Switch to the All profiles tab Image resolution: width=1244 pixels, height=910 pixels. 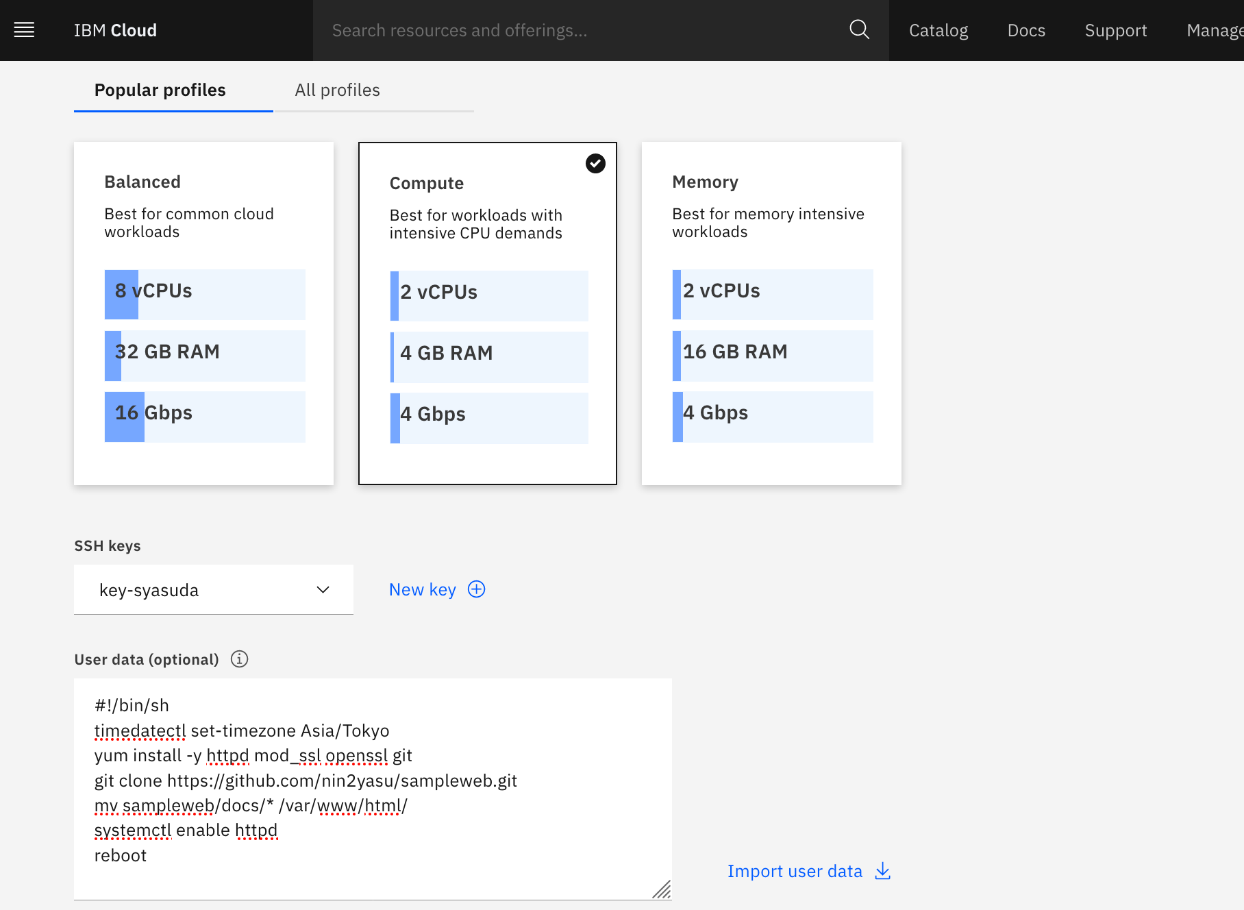[x=337, y=90]
